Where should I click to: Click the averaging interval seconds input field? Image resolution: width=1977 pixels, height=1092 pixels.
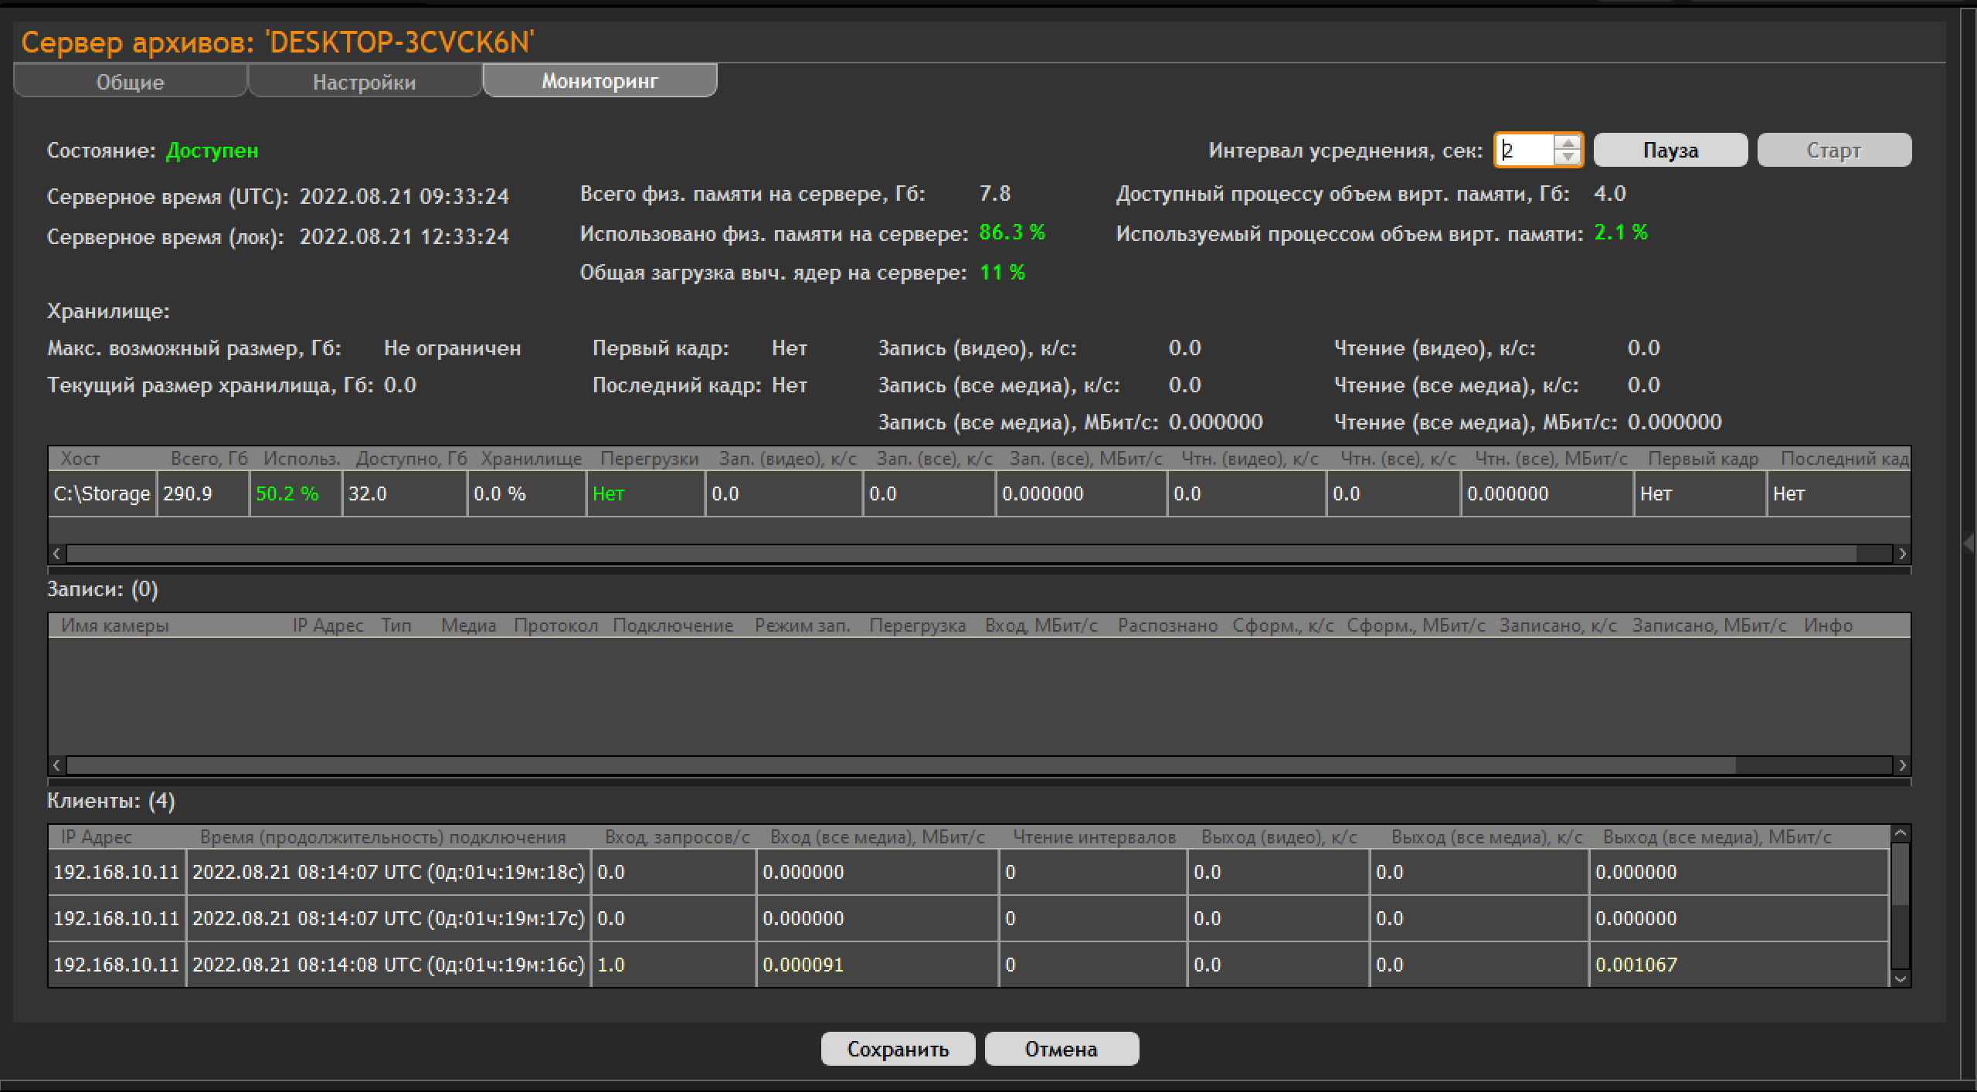(x=1524, y=150)
